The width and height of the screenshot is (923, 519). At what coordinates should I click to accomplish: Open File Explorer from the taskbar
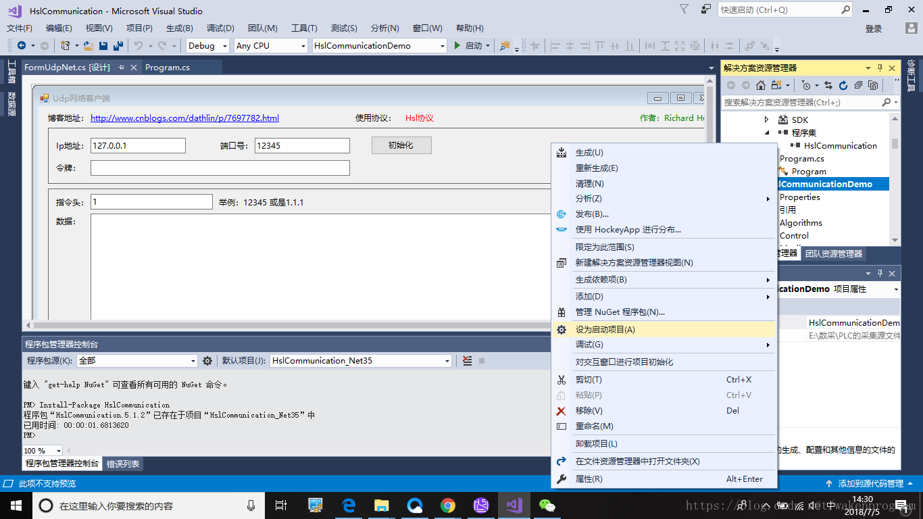(382, 505)
